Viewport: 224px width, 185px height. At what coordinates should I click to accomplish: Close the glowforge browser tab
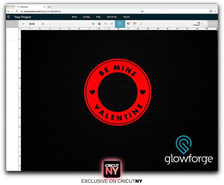pyautogui.click(x=44, y=7)
